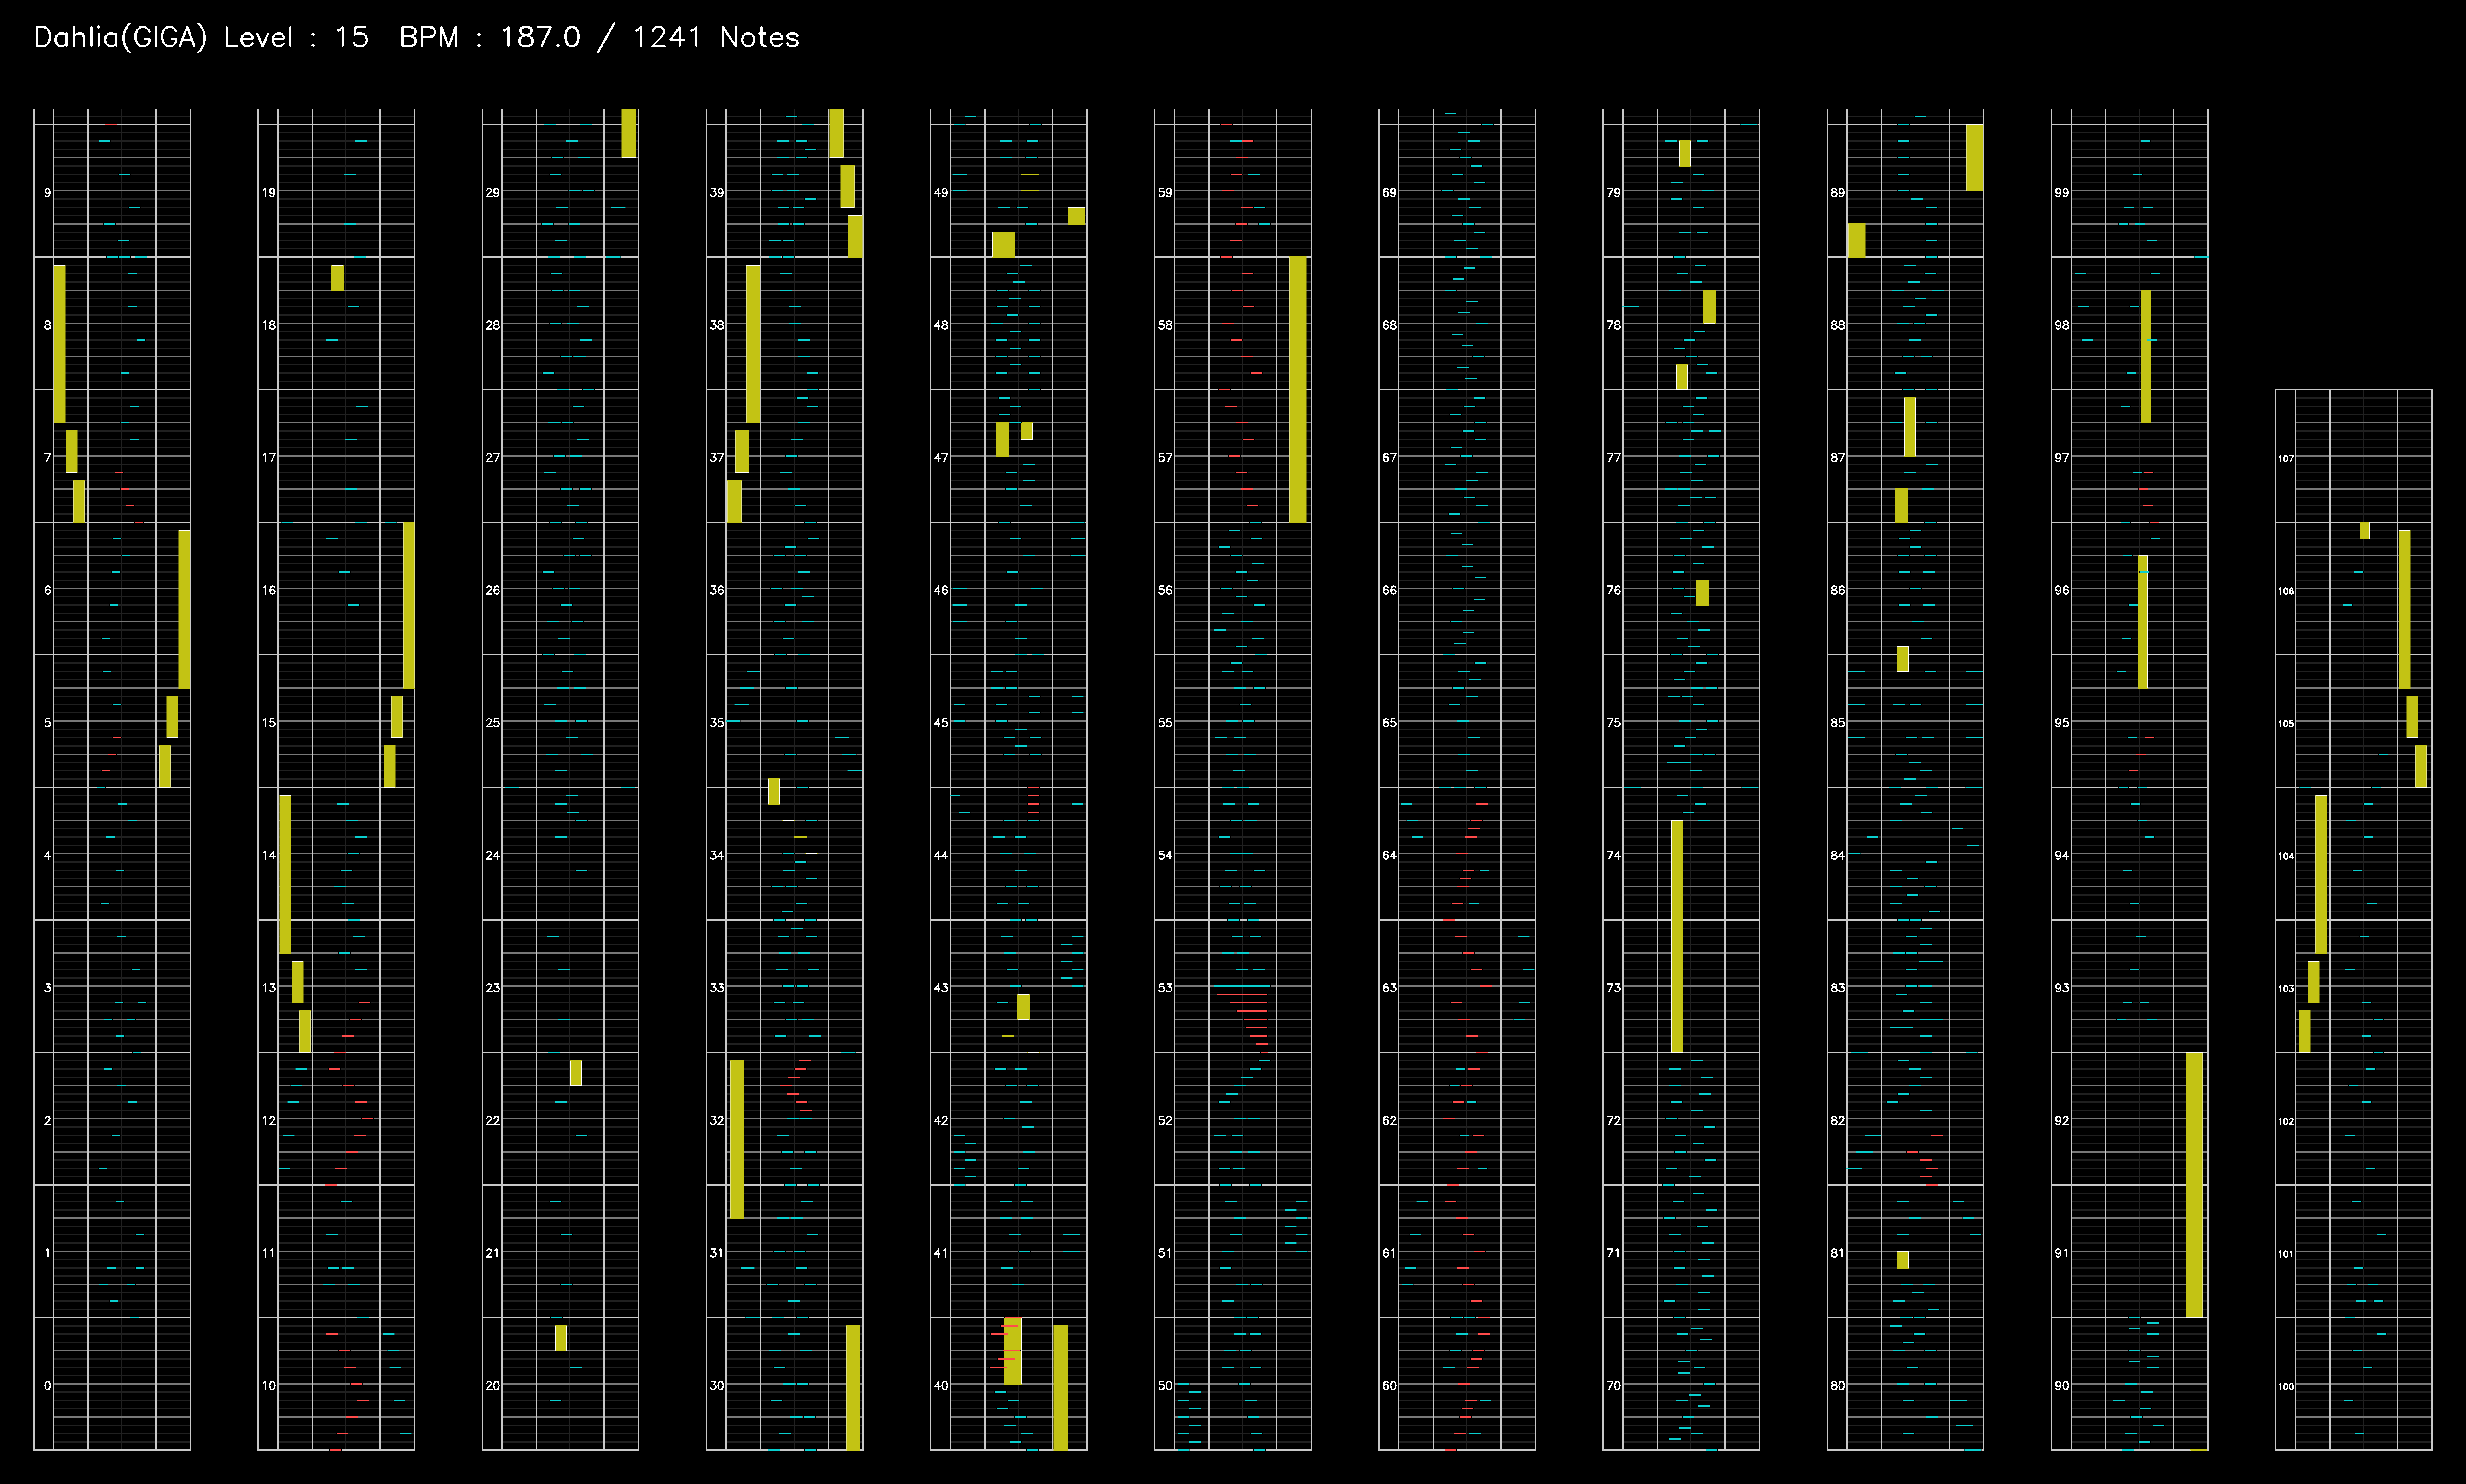
Task: Click the long hold note spanning measures 73-74
Action: tap(1677, 936)
